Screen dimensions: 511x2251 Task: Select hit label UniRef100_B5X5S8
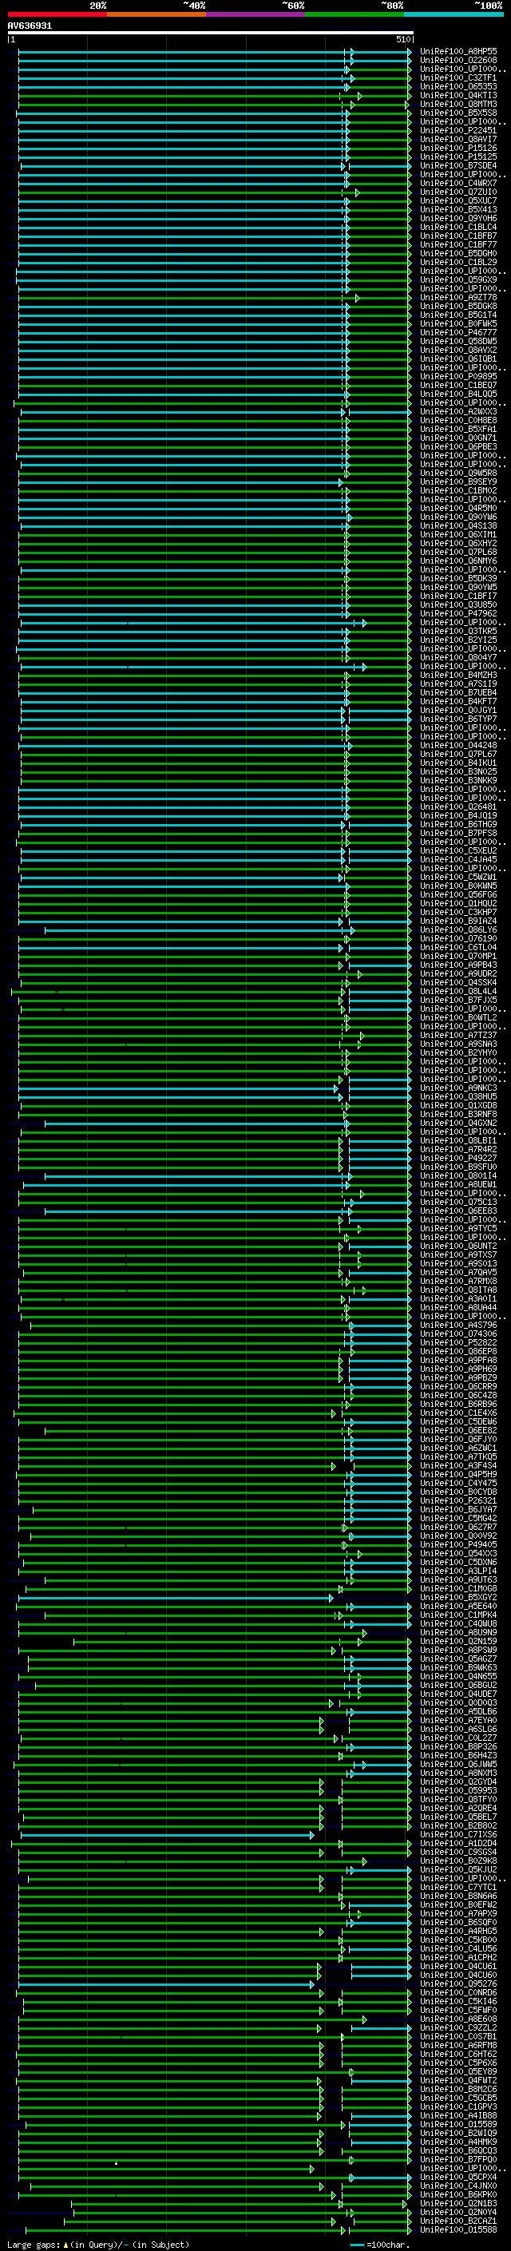click(x=458, y=113)
